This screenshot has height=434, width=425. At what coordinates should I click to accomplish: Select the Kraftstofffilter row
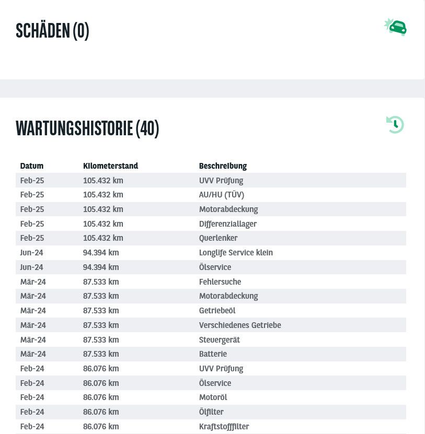(211, 427)
